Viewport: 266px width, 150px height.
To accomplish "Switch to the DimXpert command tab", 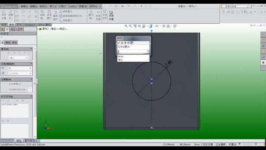I will [30, 25].
